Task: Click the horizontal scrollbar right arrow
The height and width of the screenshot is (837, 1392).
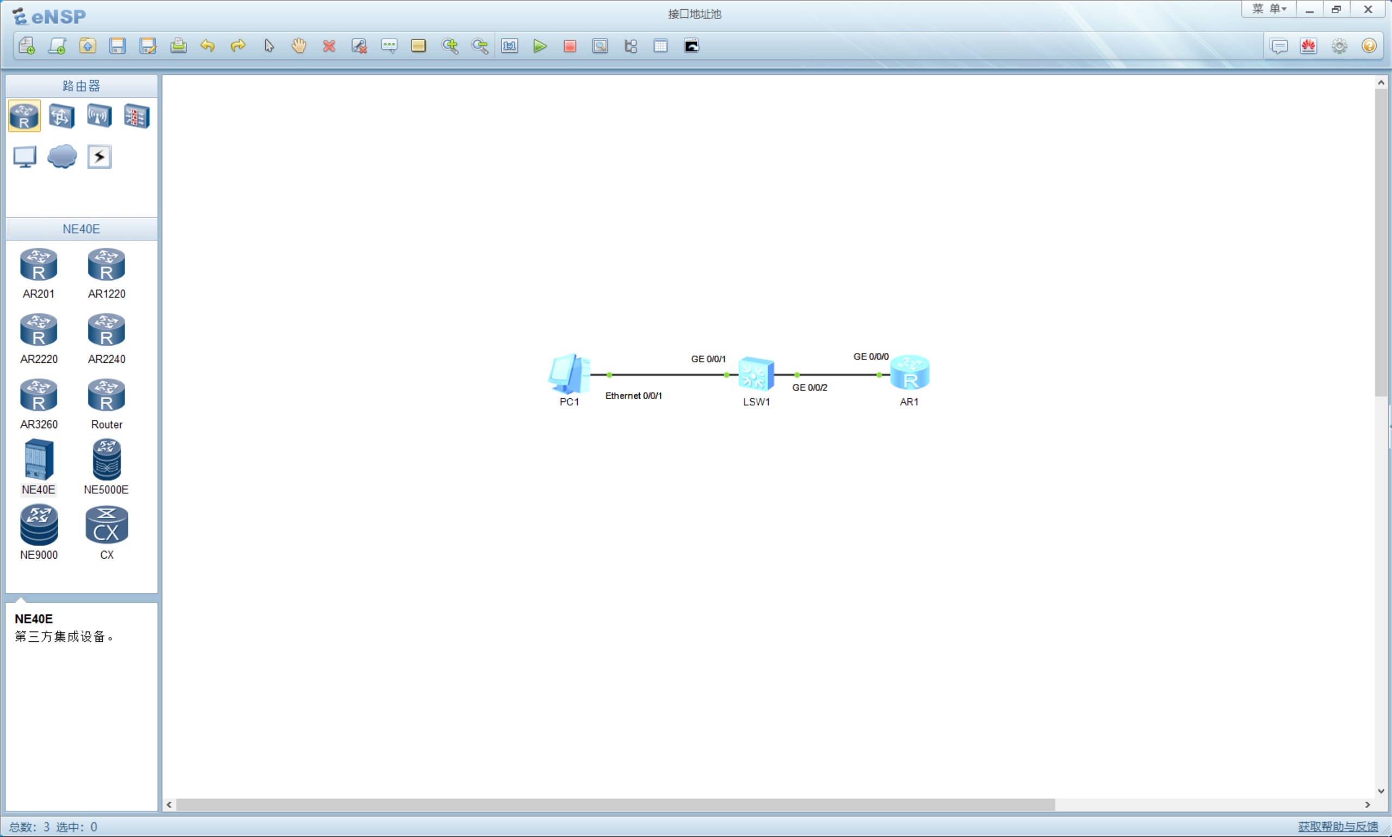Action: pos(1367,805)
